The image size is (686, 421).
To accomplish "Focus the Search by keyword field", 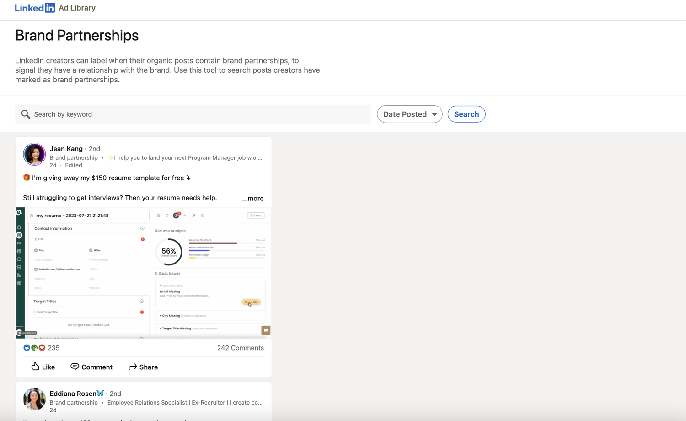I will 193,114.
